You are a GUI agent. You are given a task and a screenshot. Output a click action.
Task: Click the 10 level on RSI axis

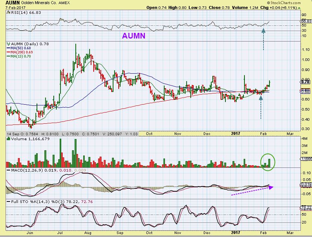coord(304,36)
